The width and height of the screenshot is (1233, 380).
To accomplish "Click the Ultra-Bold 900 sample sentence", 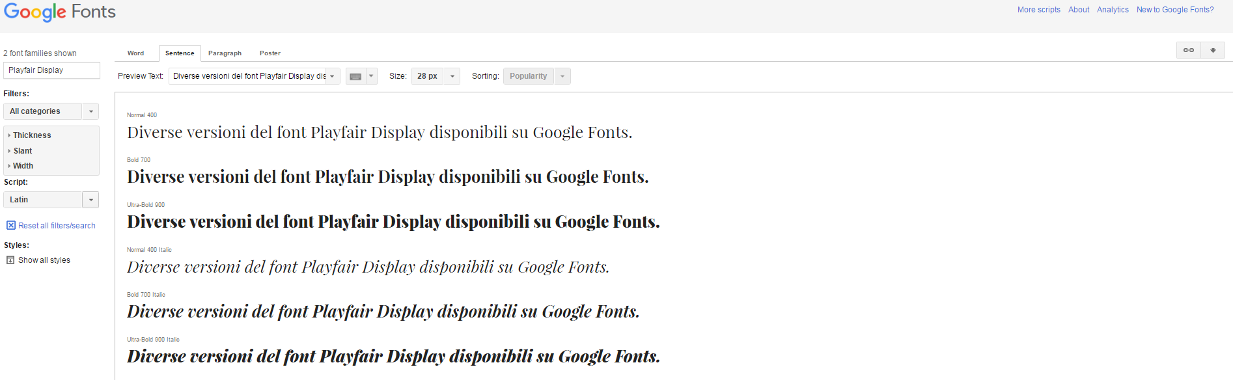I will coord(393,222).
